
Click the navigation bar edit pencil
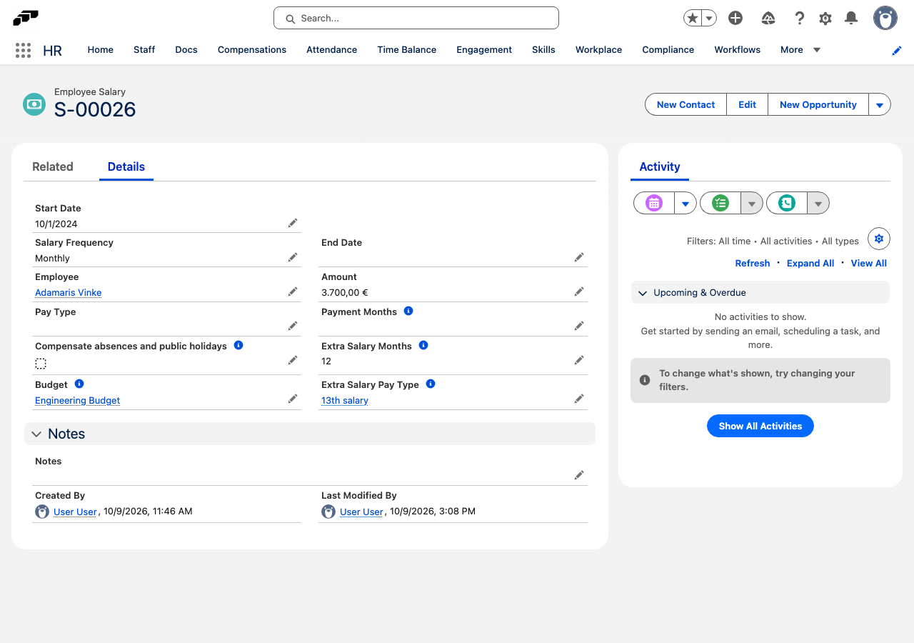point(897,51)
